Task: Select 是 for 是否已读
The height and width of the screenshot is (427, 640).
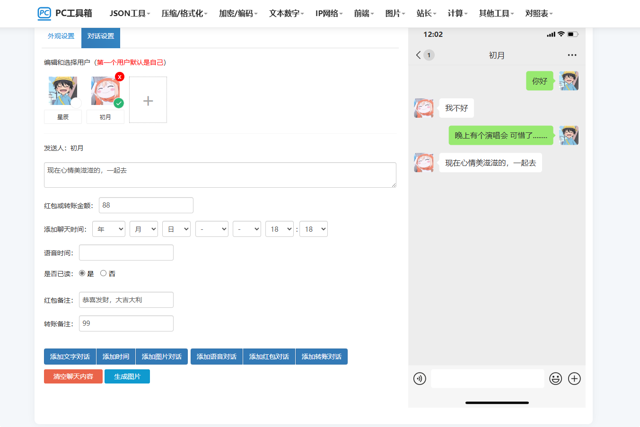Action: click(82, 273)
